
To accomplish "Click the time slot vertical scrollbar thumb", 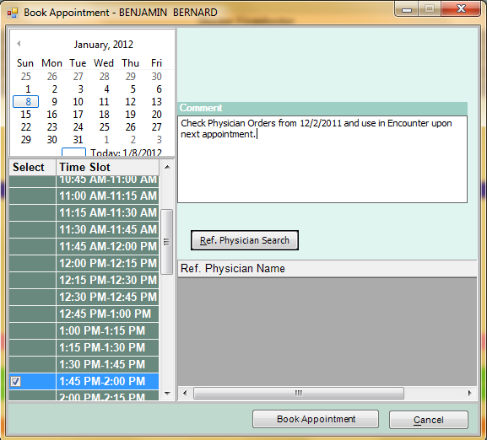I will 167,242.
